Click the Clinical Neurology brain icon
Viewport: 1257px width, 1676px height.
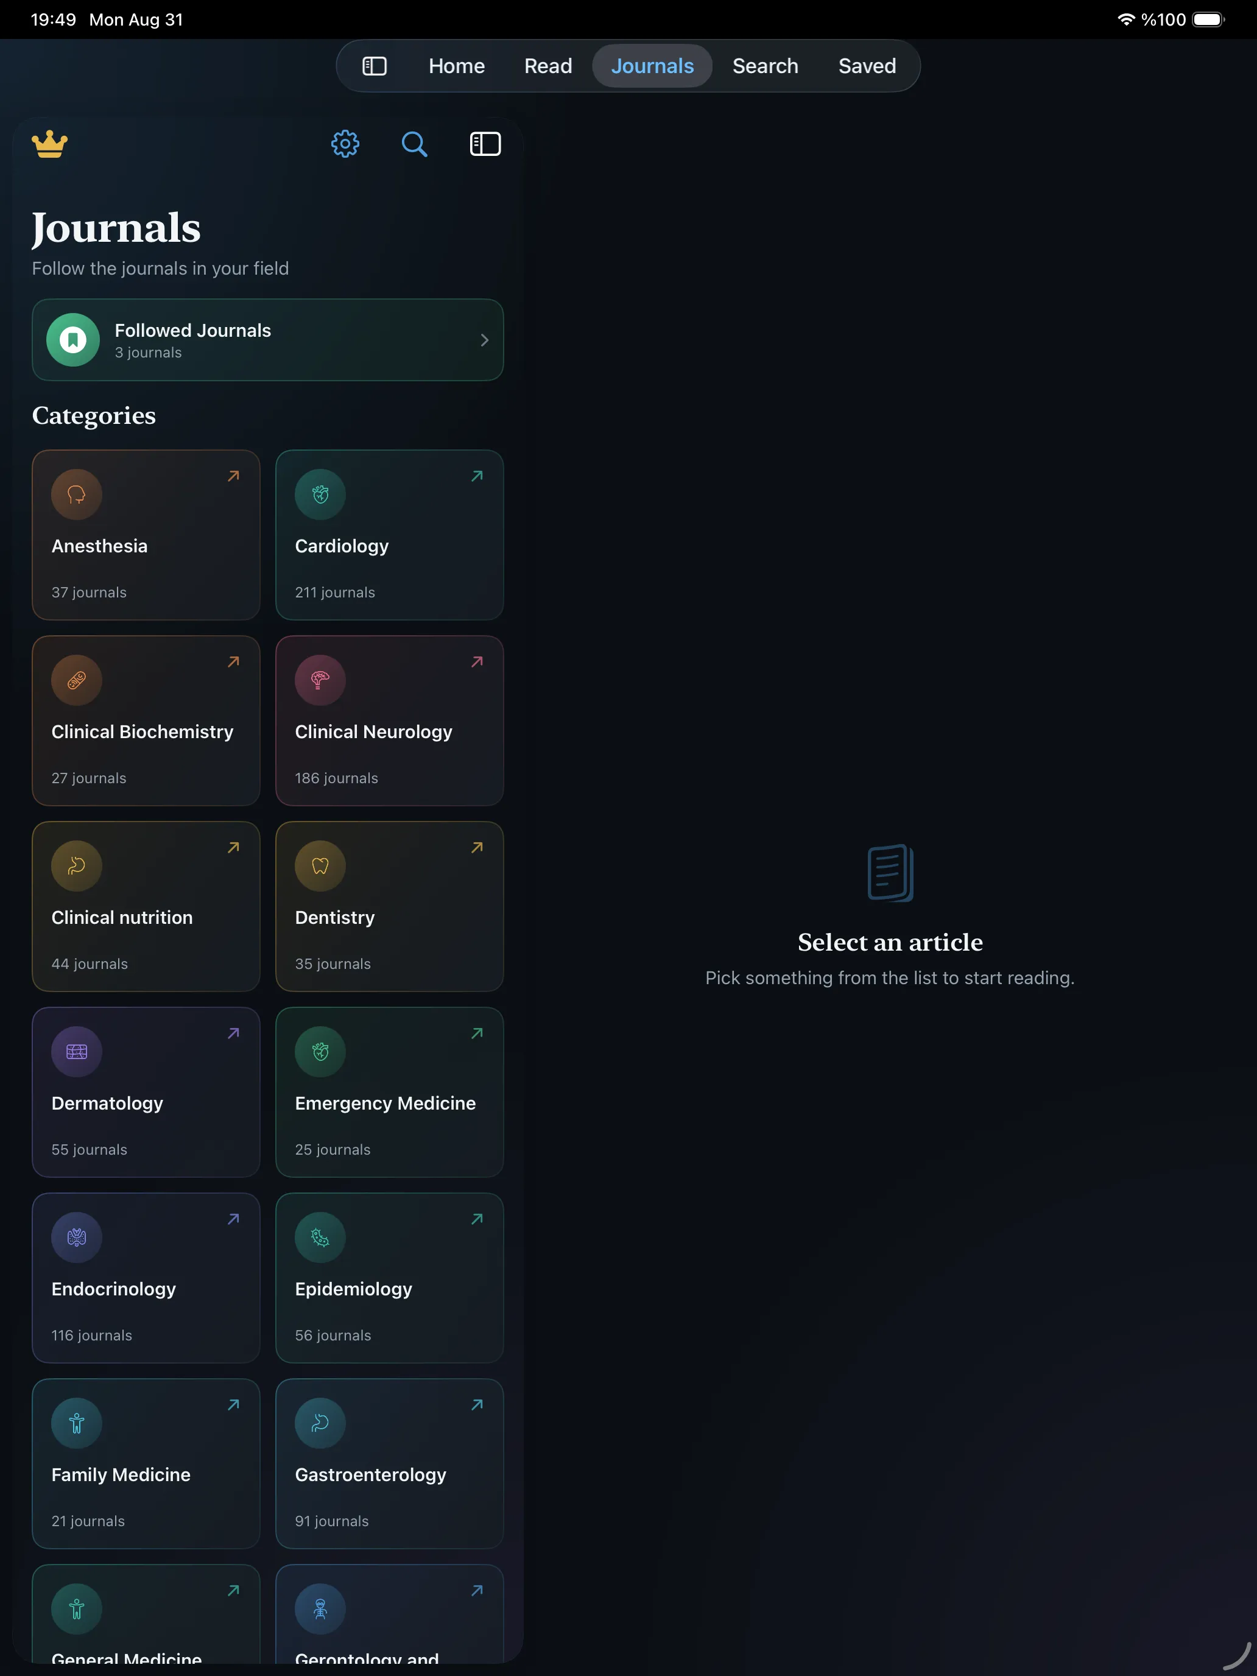pos(320,680)
